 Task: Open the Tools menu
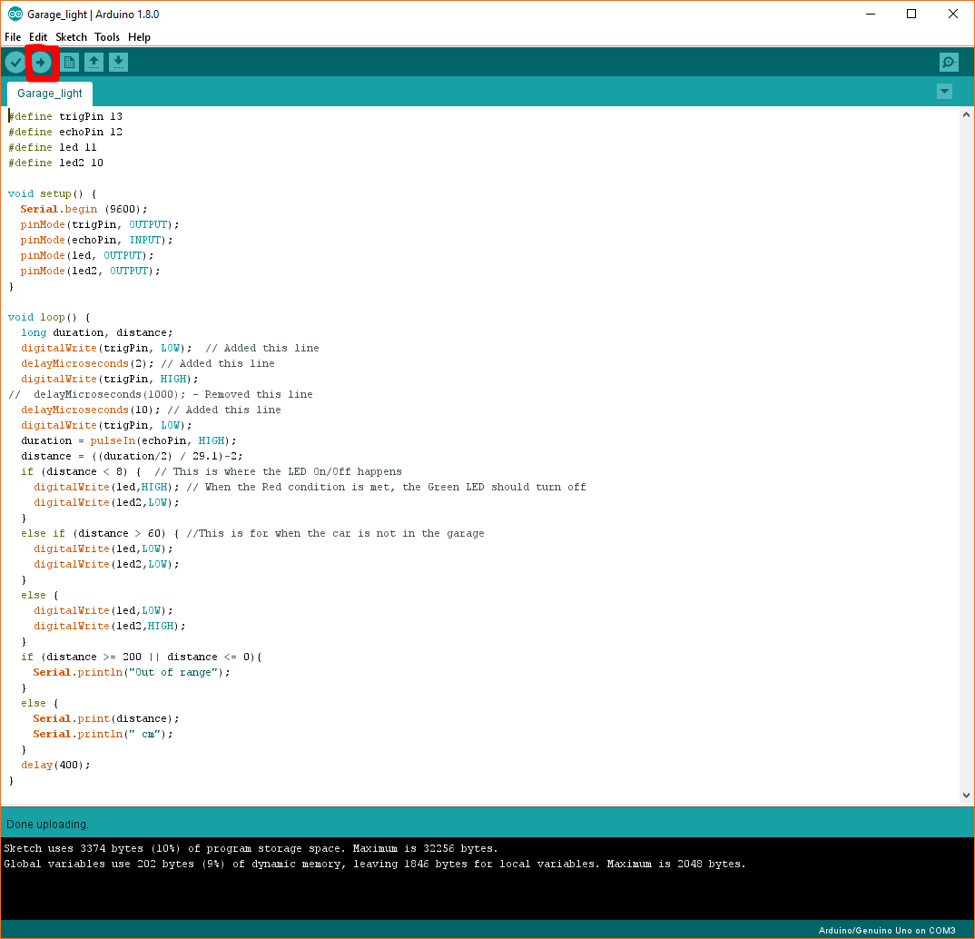(x=107, y=37)
